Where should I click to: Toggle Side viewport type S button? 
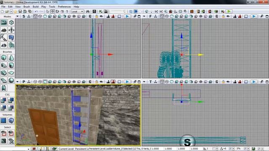[x=24, y=16]
